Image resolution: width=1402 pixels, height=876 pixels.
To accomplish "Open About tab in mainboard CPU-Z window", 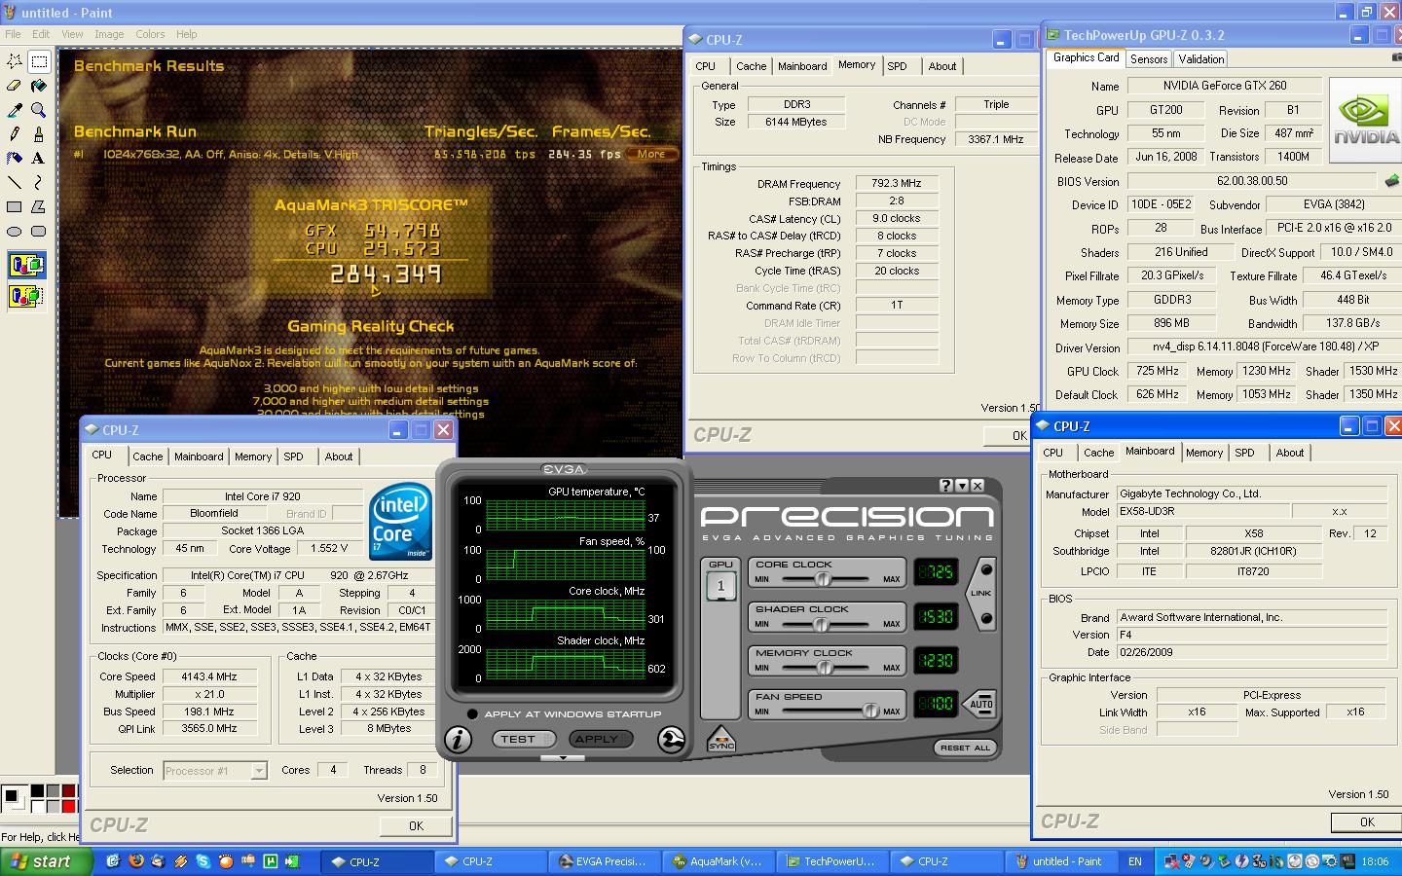I will 1290,453.
